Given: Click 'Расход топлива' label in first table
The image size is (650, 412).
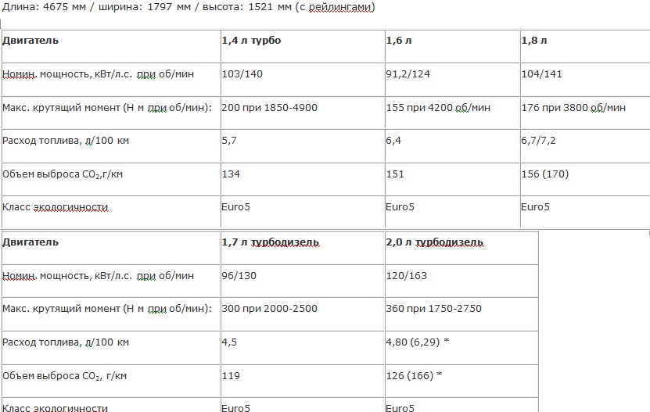Looking at the screenshot, I should [x=66, y=141].
